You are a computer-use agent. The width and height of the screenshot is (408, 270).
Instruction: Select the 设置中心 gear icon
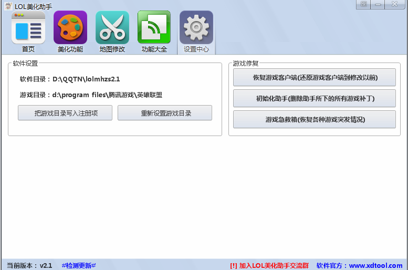(196, 28)
